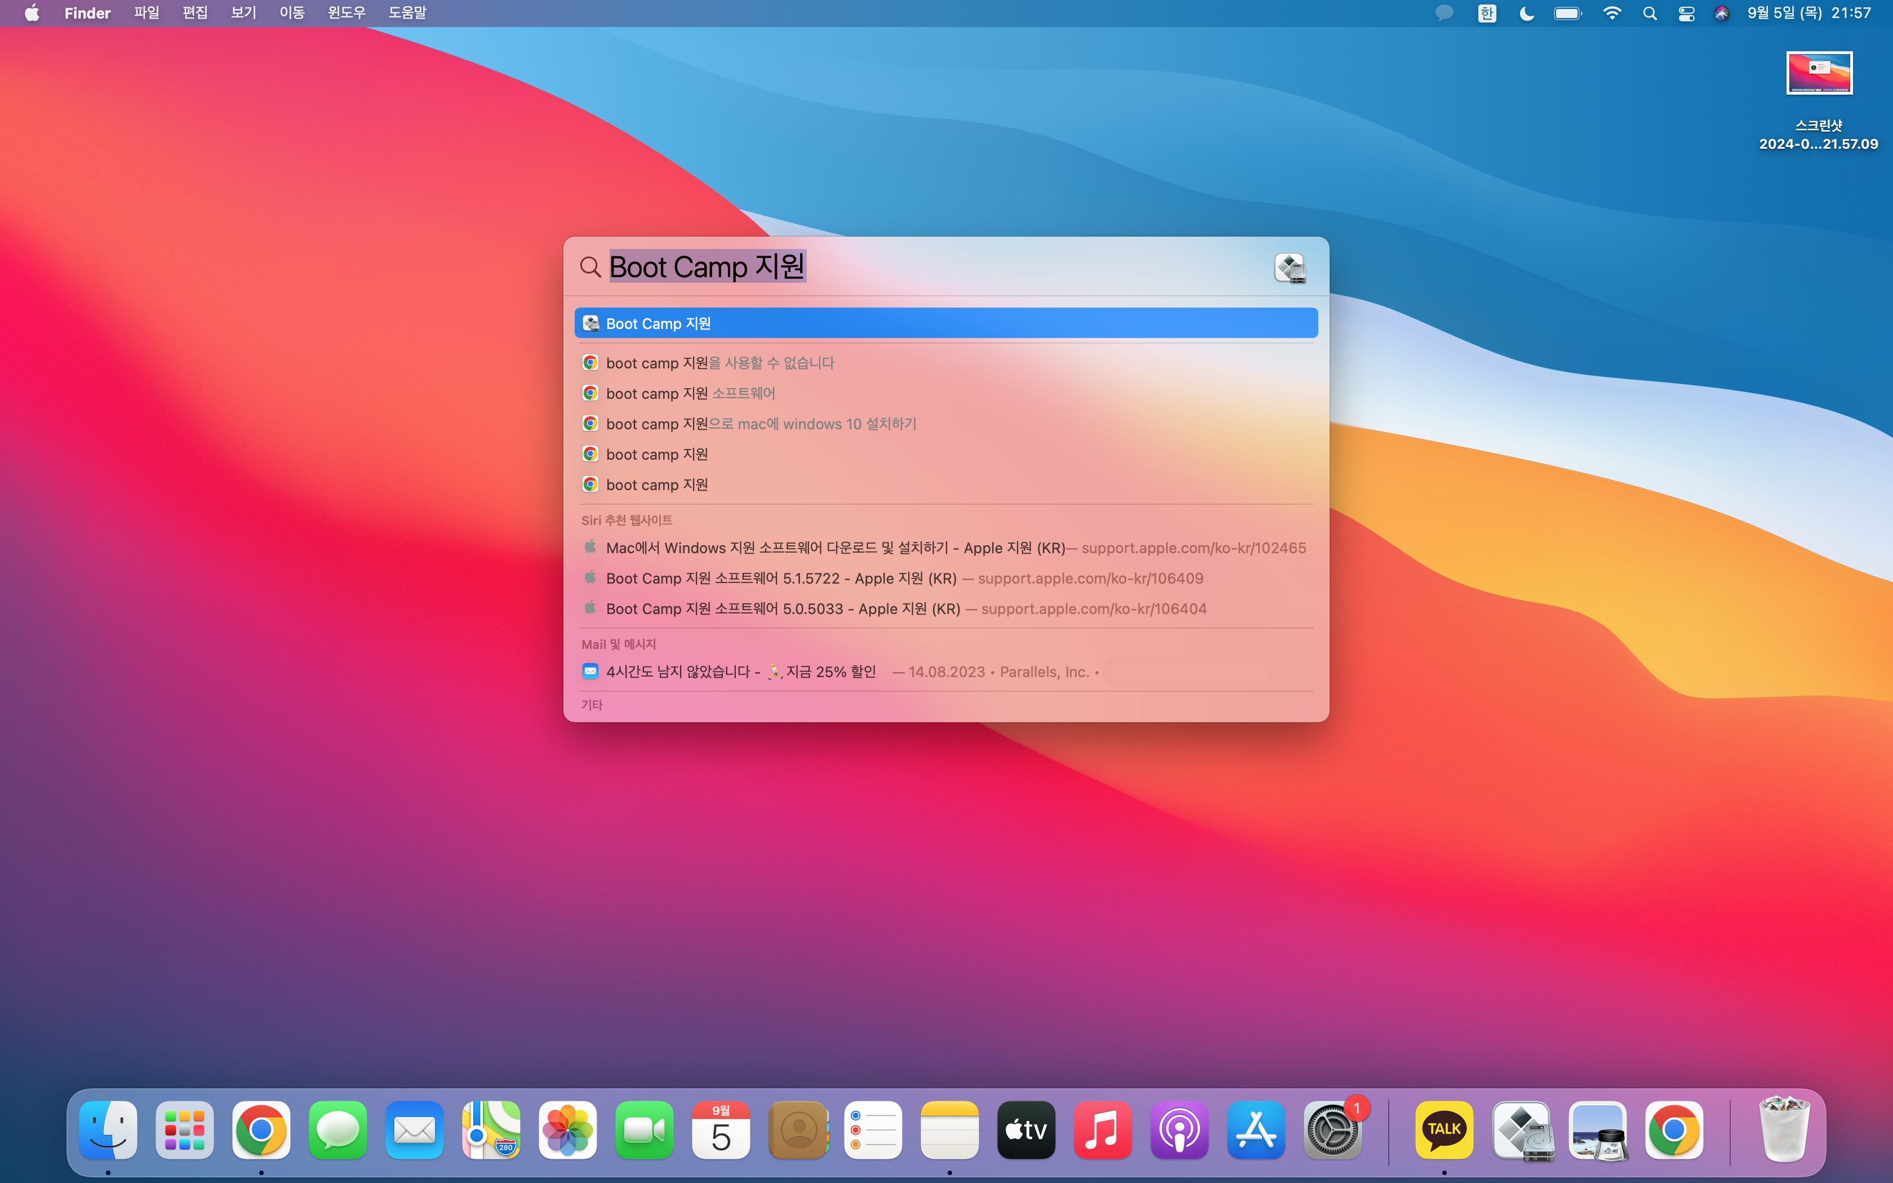This screenshot has width=1893, height=1183.
Task: Open the Apple menu
Action: [32, 14]
